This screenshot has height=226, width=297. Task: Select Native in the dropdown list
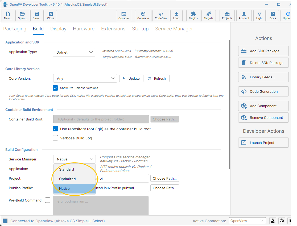75,189
